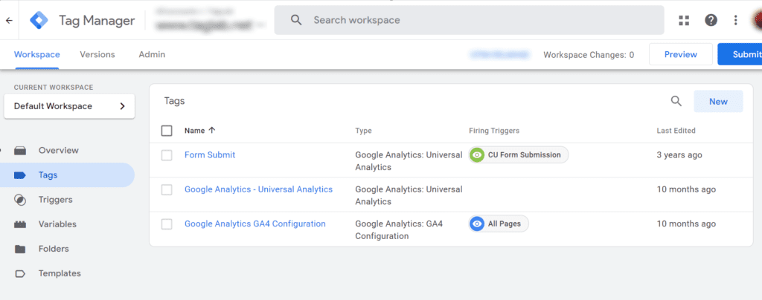The width and height of the screenshot is (762, 300).
Task: Open the help question mark icon
Action: pyautogui.click(x=711, y=20)
